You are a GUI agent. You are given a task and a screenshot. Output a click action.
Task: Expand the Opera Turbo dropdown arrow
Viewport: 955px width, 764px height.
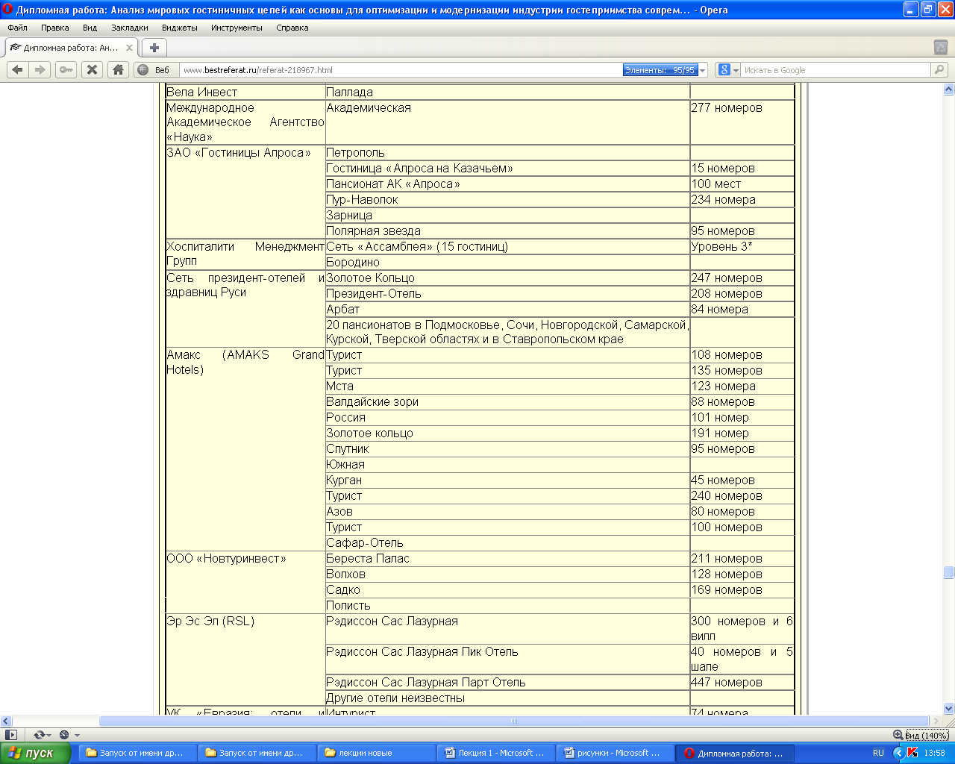76,736
